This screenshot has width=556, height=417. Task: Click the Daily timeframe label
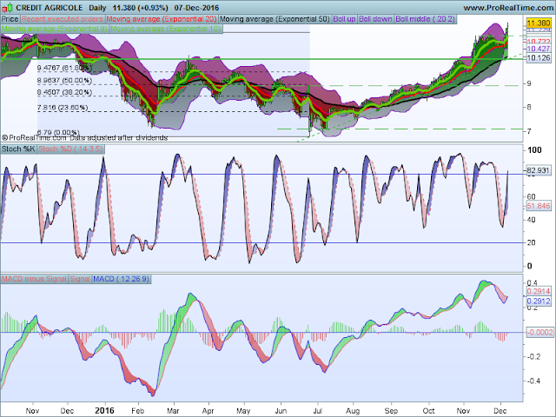click(x=97, y=8)
